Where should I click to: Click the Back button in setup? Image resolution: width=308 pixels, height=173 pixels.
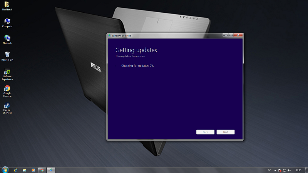pos(205,132)
